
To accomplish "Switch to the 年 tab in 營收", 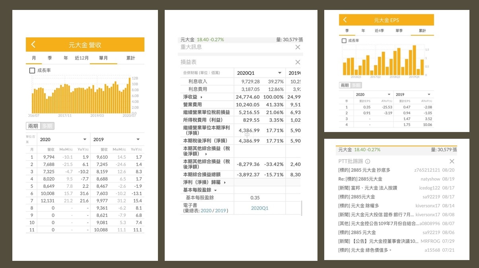I will pyautogui.click(x=66, y=58).
